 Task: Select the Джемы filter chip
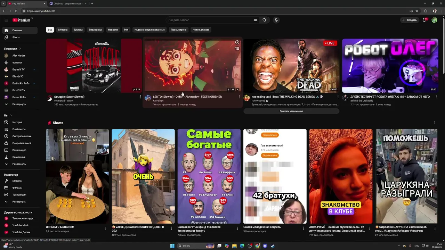(x=78, y=30)
